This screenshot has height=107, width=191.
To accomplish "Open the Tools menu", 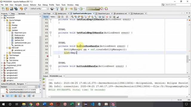I will point(63,5).
